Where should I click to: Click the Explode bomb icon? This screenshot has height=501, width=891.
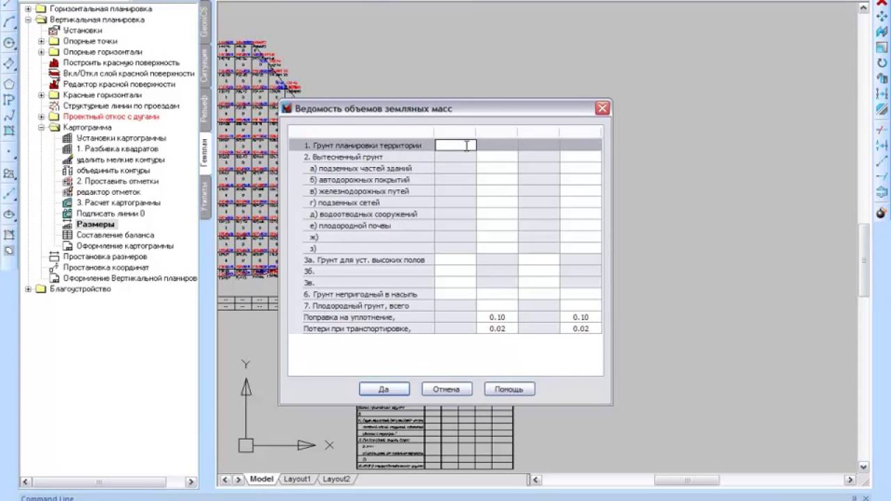click(x=882, y=213)
